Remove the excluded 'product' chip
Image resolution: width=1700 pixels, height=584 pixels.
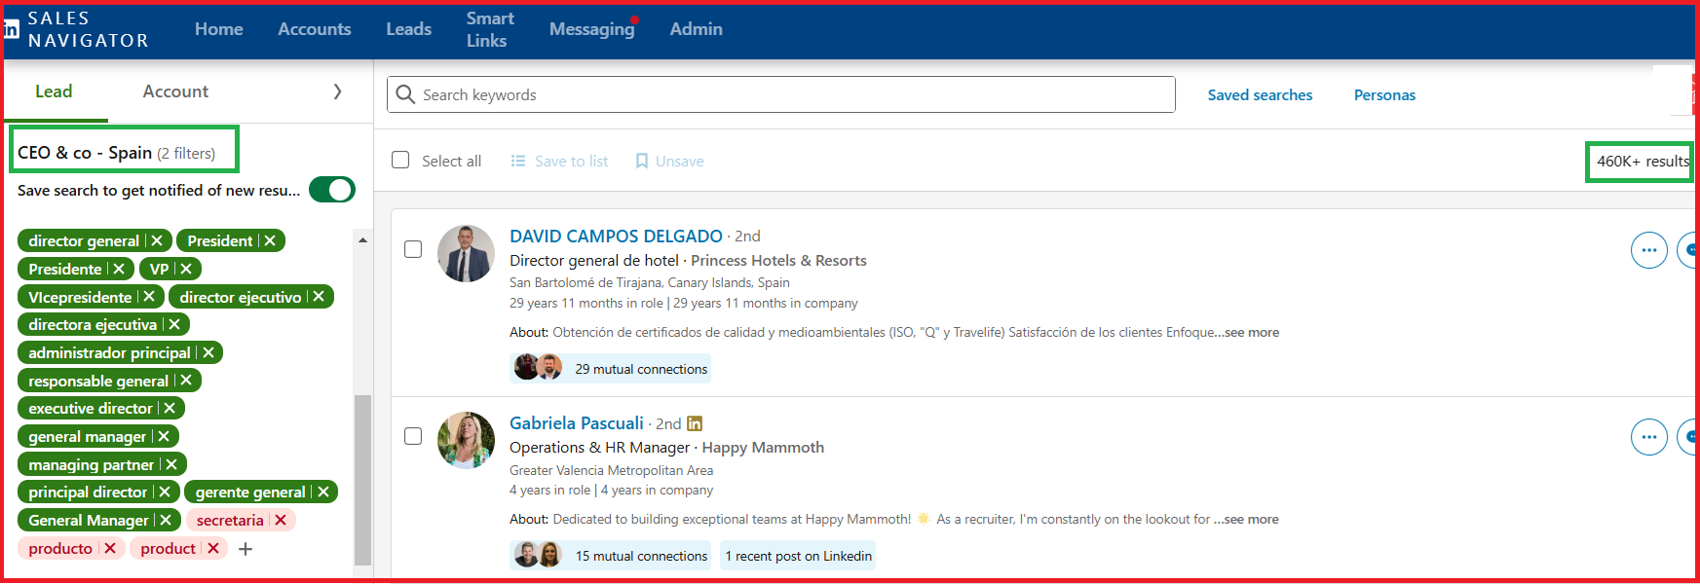pos(213,548)
